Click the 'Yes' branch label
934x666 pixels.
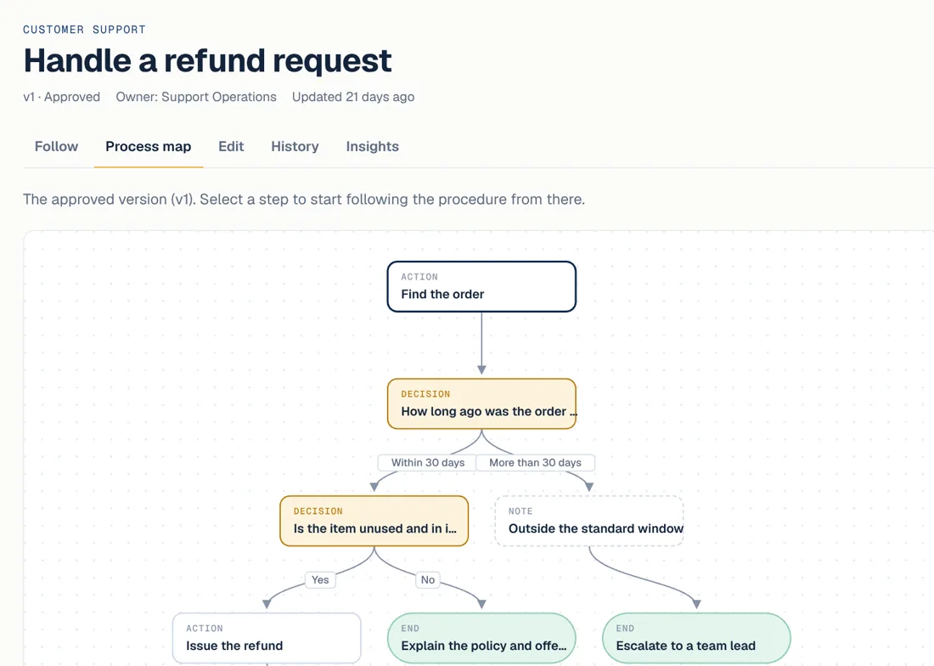(320, 579)
